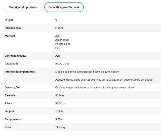
Task: Click the pool measurement text with escoras
Action: 87,72
